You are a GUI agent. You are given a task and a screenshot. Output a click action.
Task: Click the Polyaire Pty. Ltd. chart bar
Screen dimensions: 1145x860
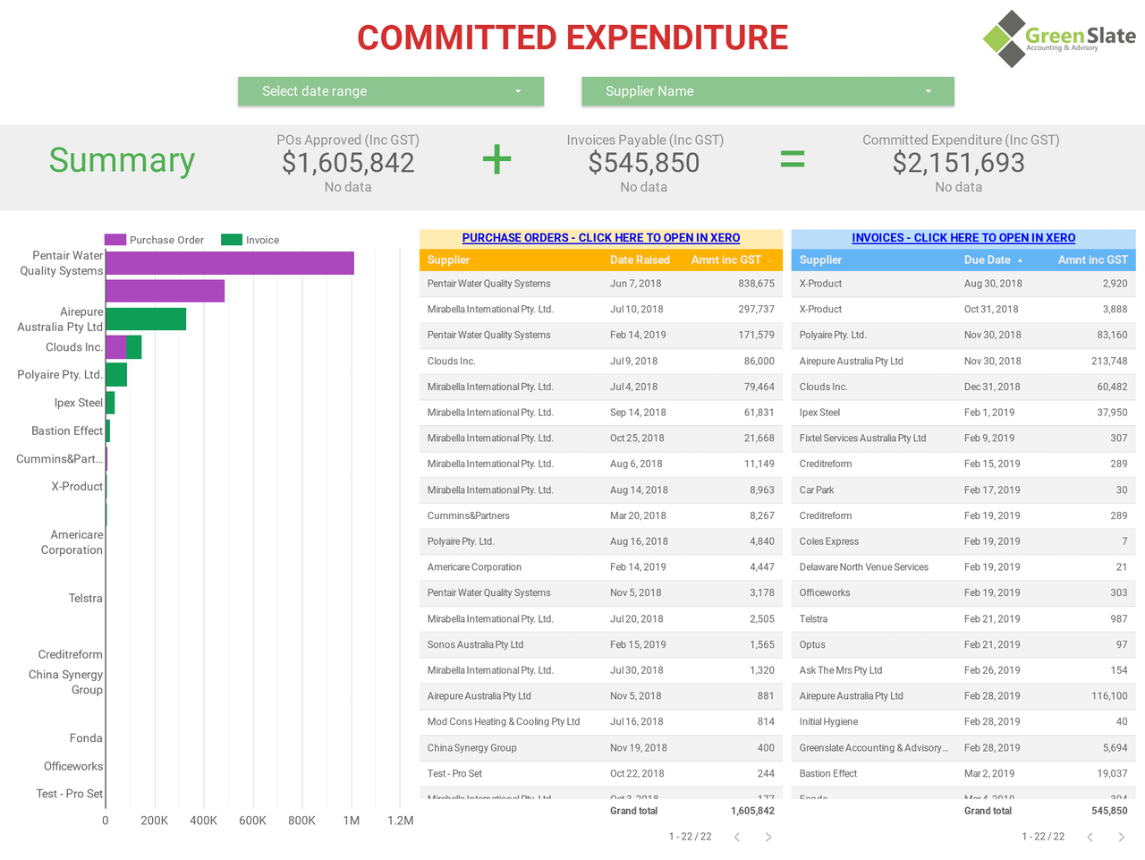116,375
